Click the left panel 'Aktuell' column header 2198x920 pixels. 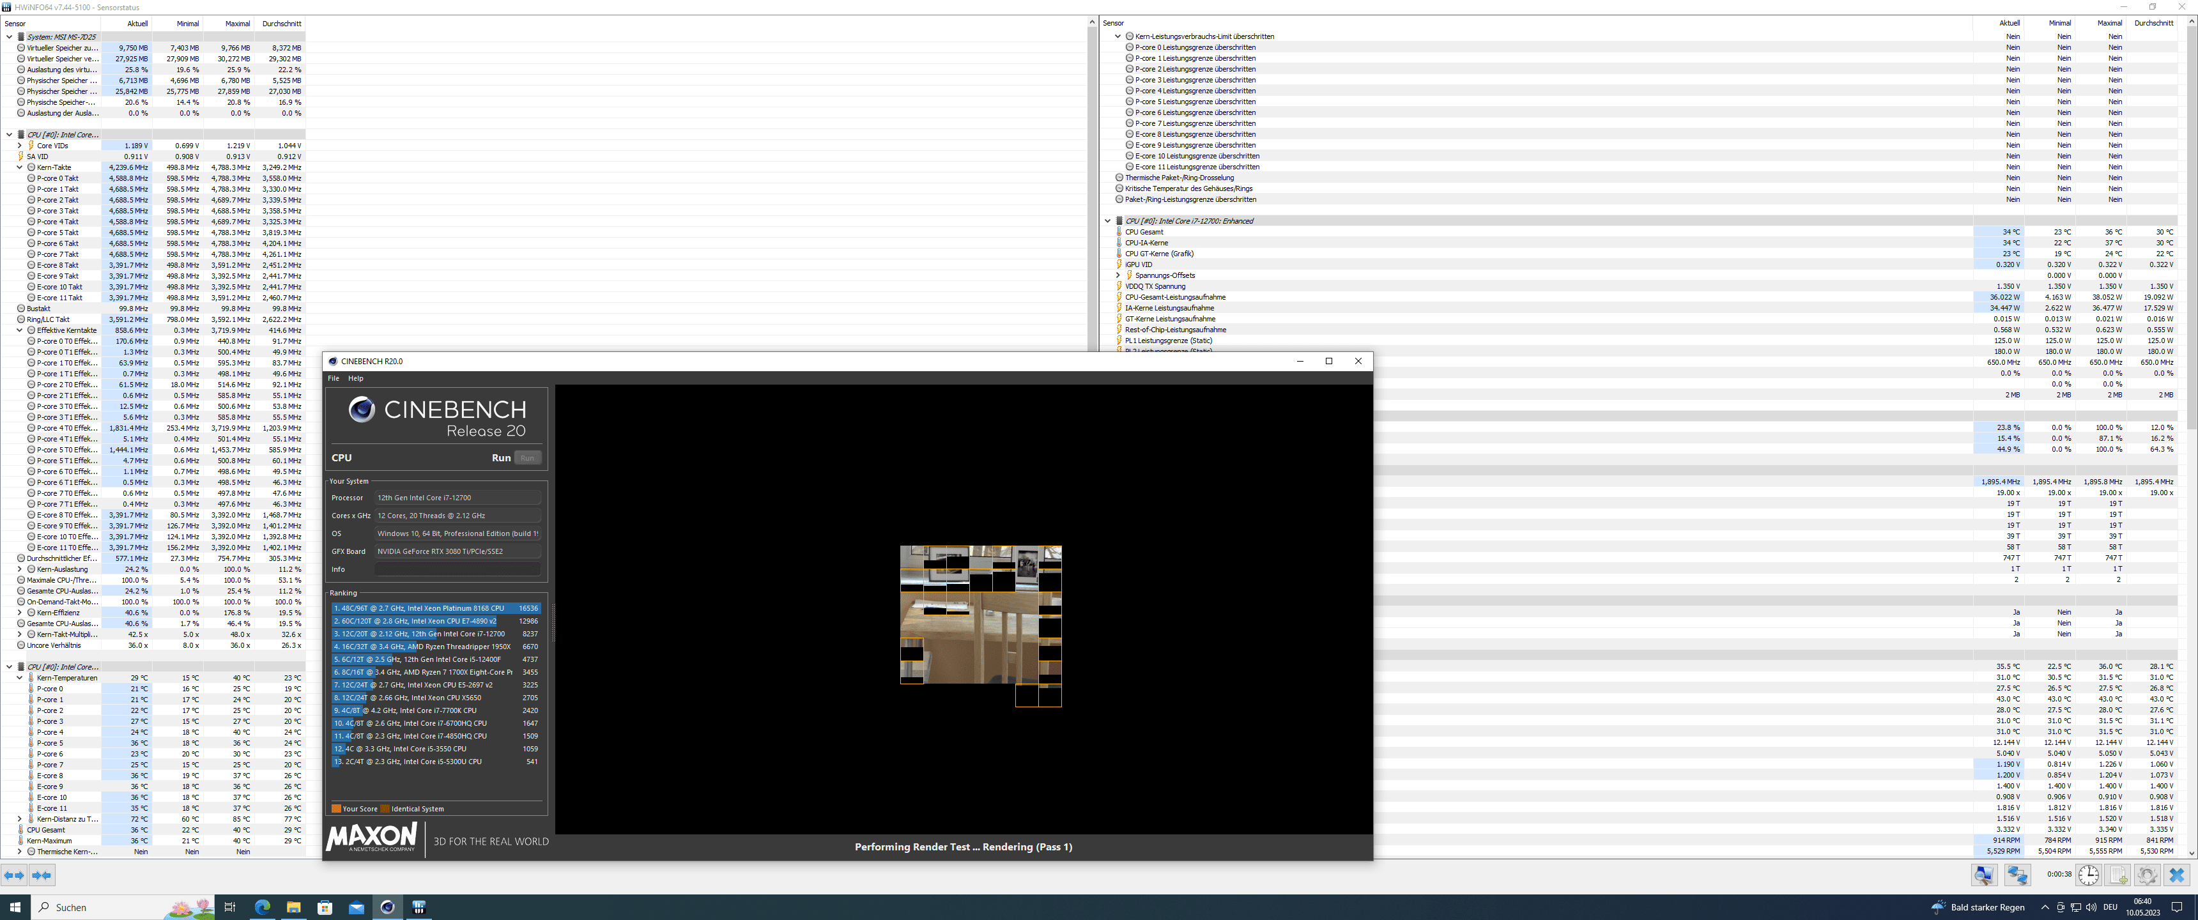point(127,24)
